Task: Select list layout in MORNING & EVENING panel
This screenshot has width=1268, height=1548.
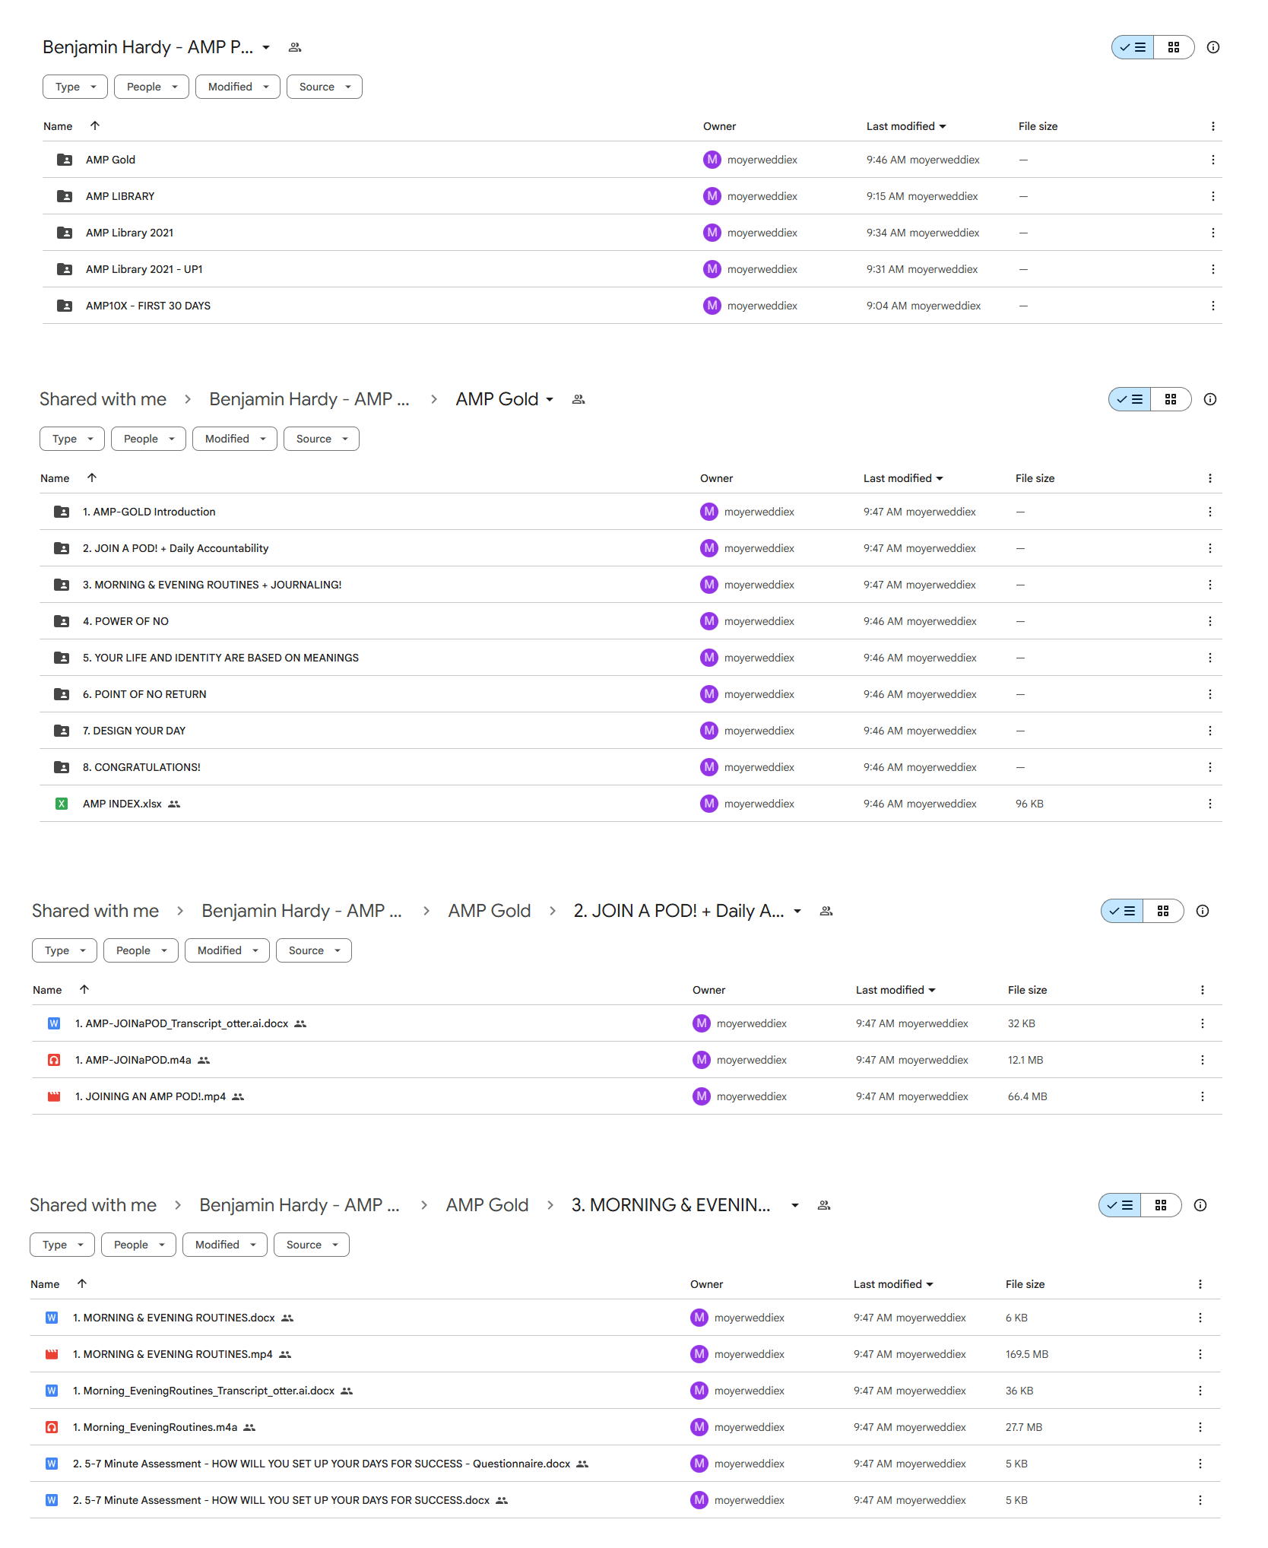Action: coord(1120,1205)
